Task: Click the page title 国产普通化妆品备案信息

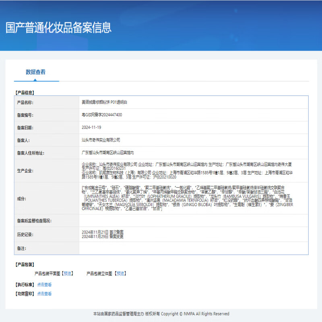Action: pyautogui.click(x=58, y=27)
